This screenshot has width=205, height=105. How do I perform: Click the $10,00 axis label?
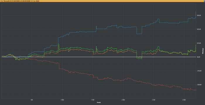[x=199, y=43]
